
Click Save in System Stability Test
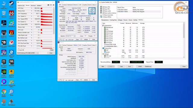click(129, 66)
